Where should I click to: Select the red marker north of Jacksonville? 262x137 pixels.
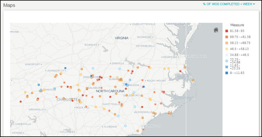pos(142,107)
